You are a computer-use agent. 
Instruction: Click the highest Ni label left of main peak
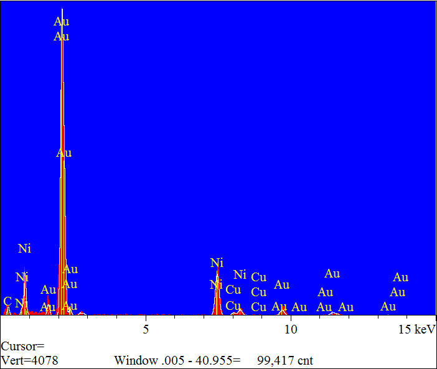(24, 249)
